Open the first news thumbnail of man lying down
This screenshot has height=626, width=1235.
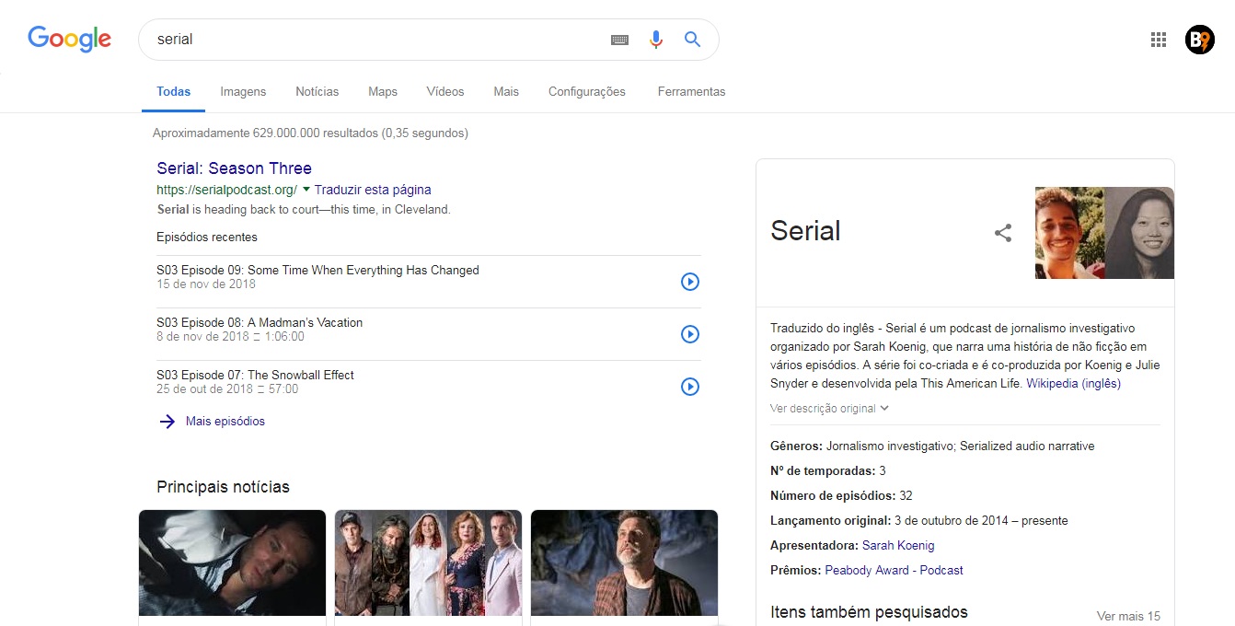[x=232, y=562]
